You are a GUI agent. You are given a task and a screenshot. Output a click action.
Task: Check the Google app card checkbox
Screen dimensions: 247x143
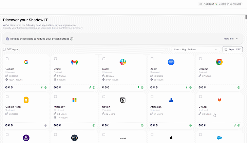point(7,59)
